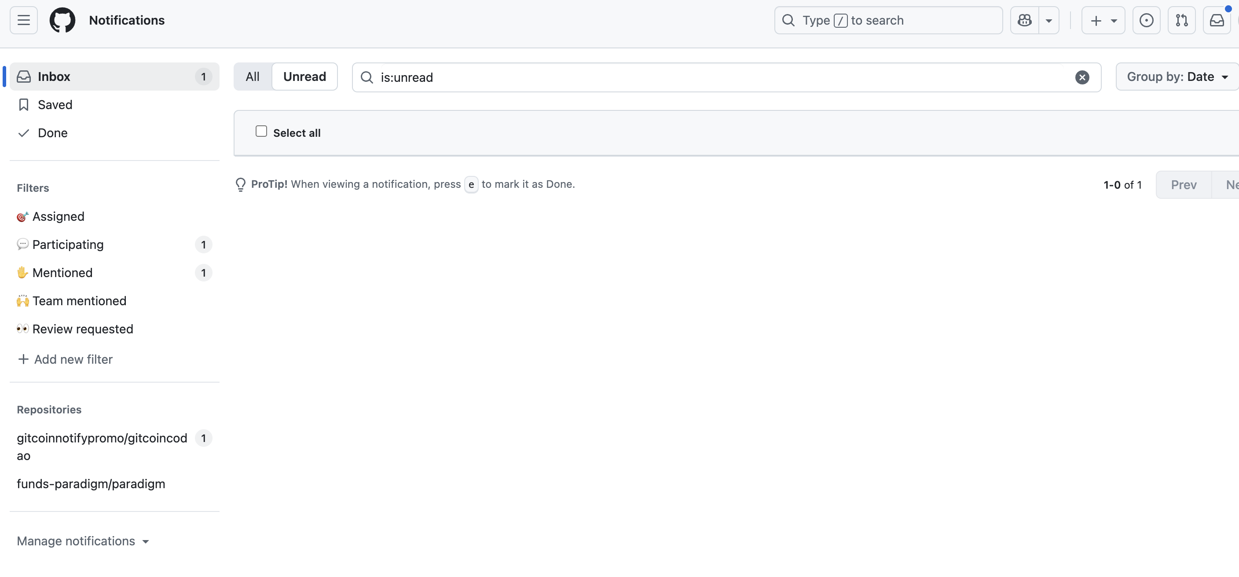Click the GitHub logo icon
This screenshot has height=577, width=1239.
pos(62,20)
